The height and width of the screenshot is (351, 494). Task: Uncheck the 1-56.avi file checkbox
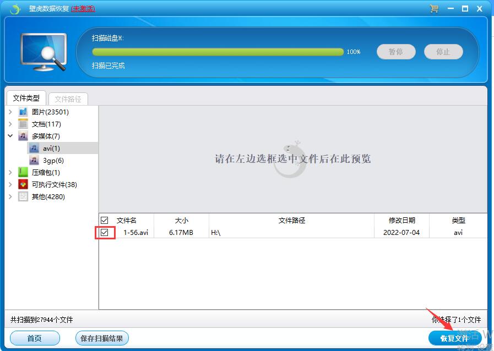(x=105, y=233)
